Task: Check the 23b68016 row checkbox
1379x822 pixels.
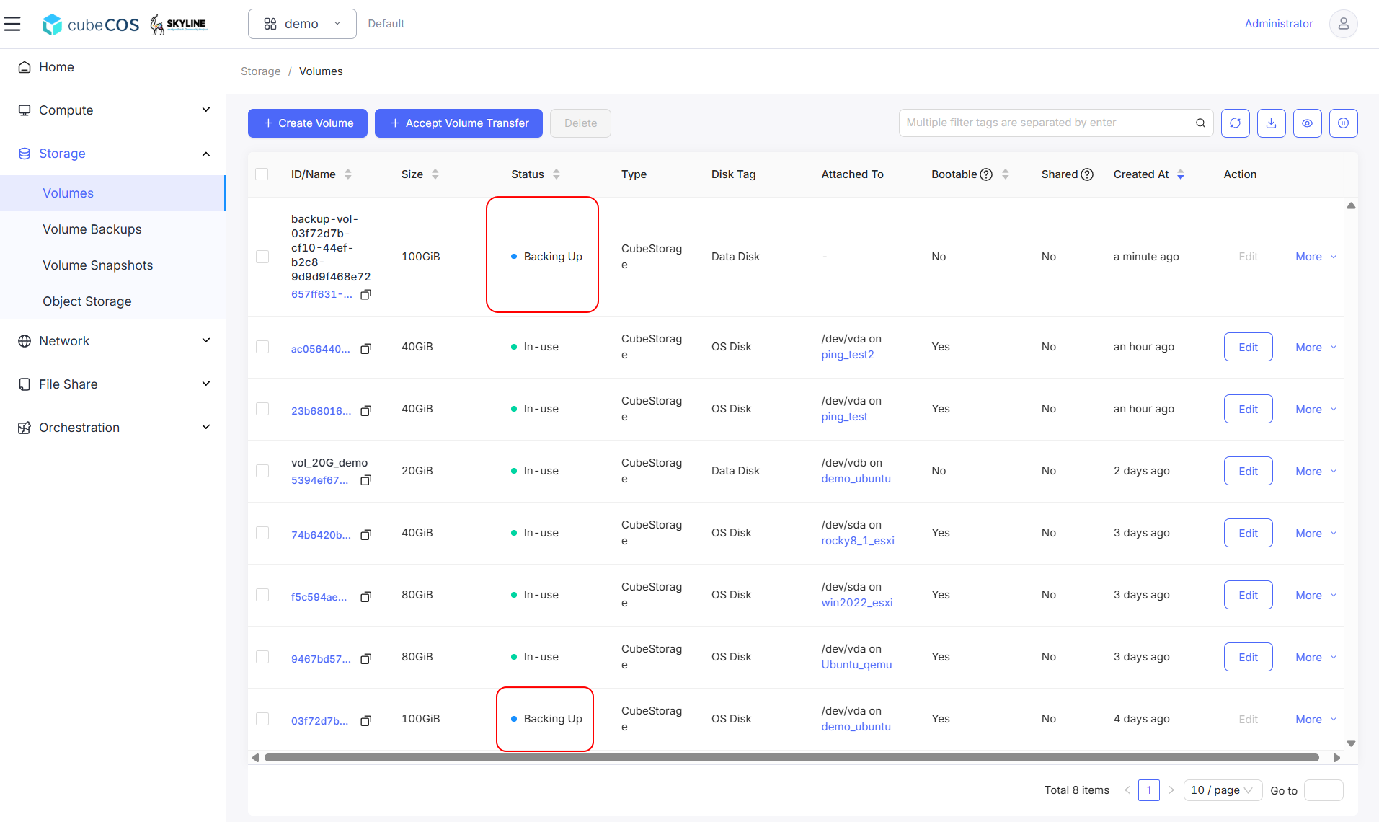Action: [262, 409]
